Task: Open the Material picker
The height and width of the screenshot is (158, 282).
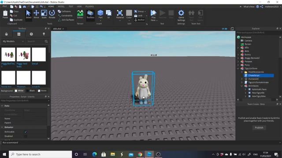Action: click(120, 14)
